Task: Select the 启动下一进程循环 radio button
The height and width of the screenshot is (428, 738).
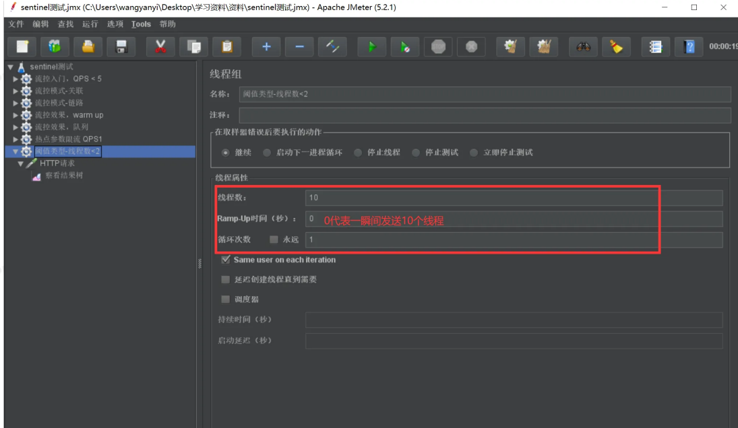Action: click(267, 152)
